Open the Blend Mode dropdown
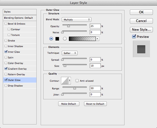157x128 pixels. click(x=76, y=19)
